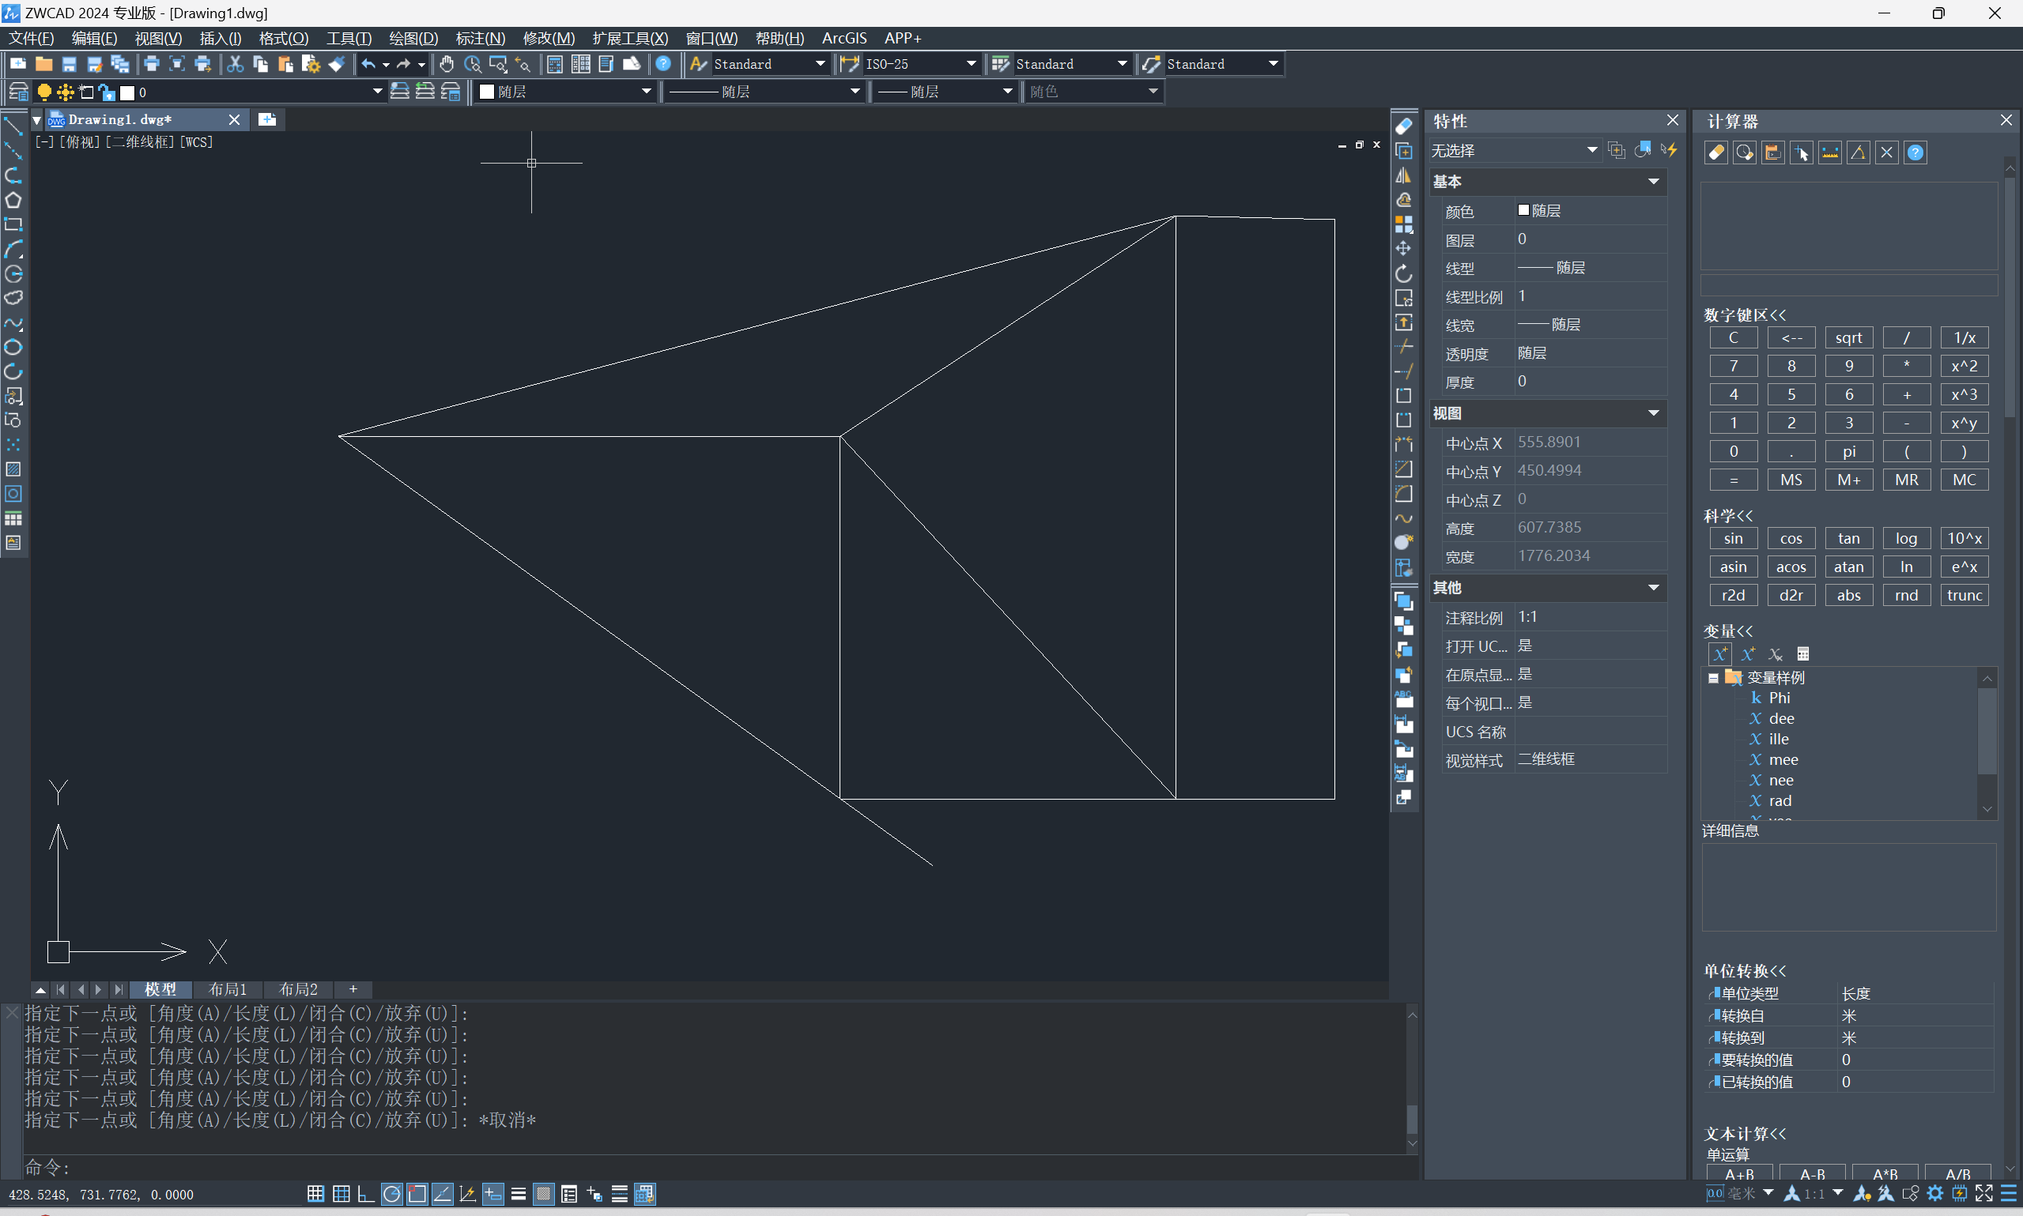Activate the Pan hand tool
The image size is (2023, 1216).
447,64
